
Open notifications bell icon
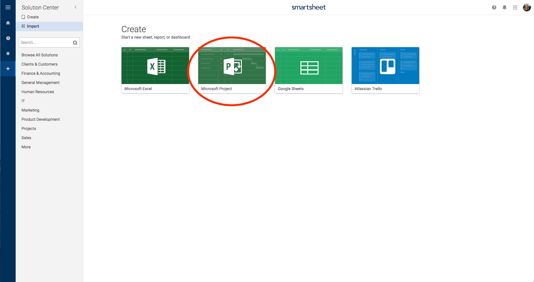point(505,7)
